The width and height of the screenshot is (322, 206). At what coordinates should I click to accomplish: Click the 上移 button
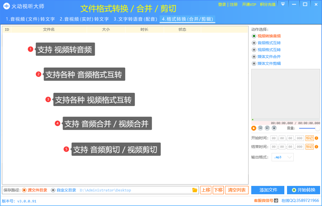[x=206, y=190]
